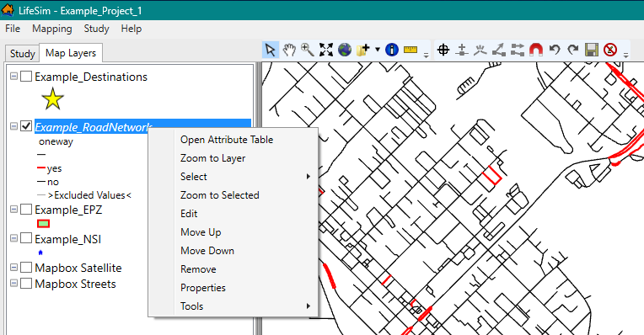Click the globe icon in the toolbar
This screenshot has height=335, width=644.
pyautogui.click(x=345, y=50)
